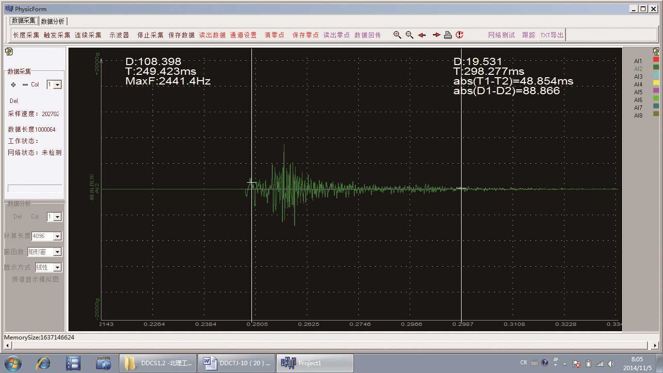Click the printer icon in toolbar
663x373 pixels.
(448, 35)
